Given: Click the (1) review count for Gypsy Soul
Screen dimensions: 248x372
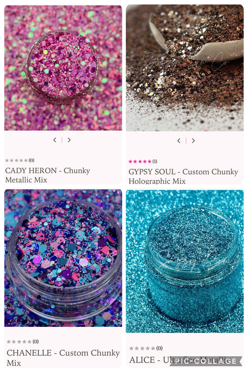Looking at the screenshot, I should [155, 161].
